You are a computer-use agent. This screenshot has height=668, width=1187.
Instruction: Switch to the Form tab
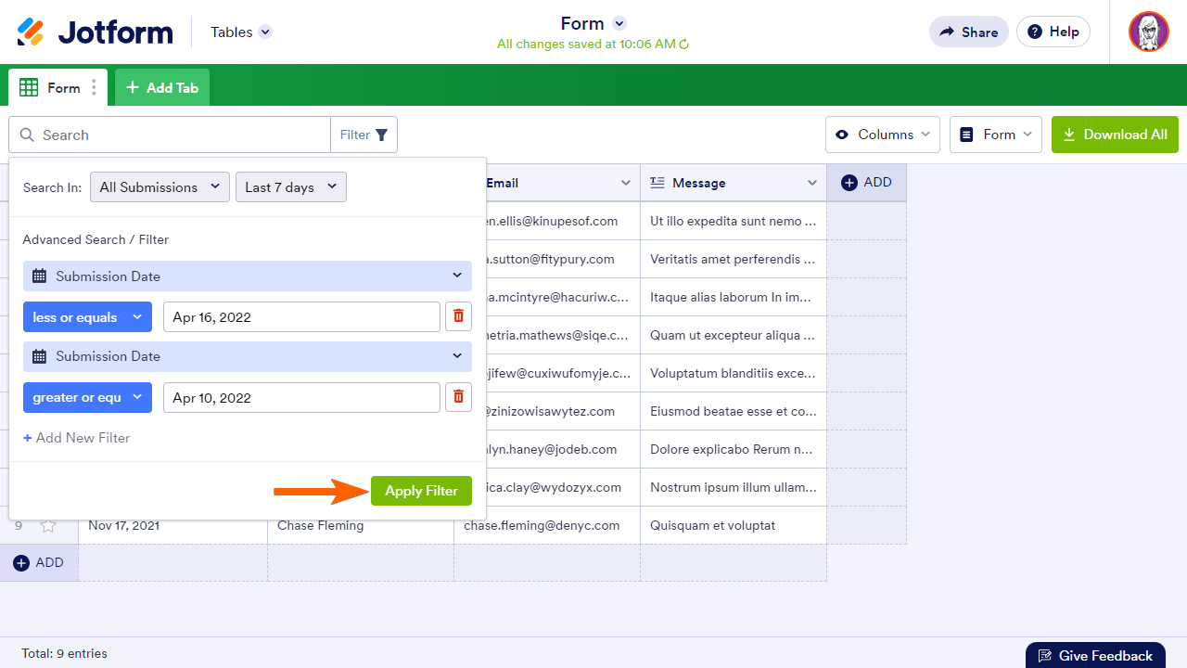pos(56,88)
